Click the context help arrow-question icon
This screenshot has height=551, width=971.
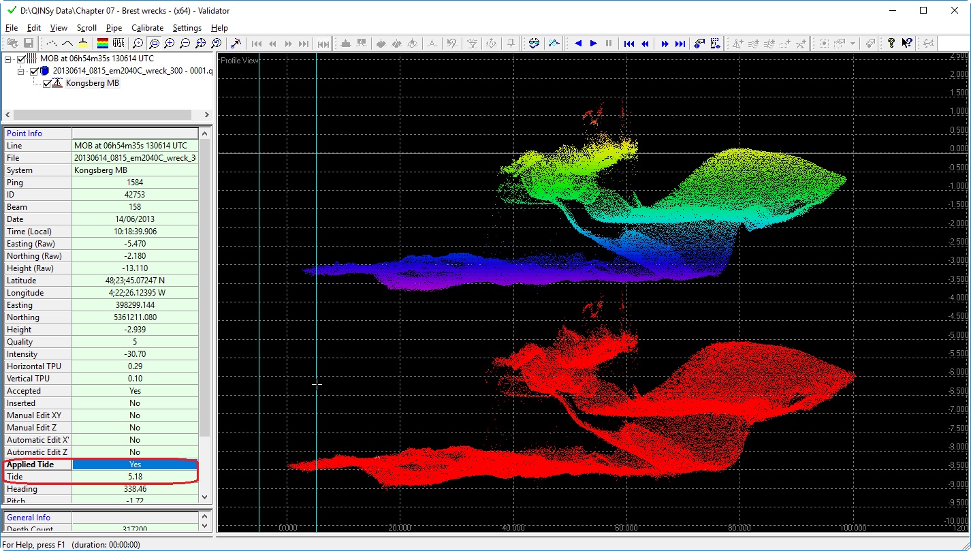pos(907,44)
